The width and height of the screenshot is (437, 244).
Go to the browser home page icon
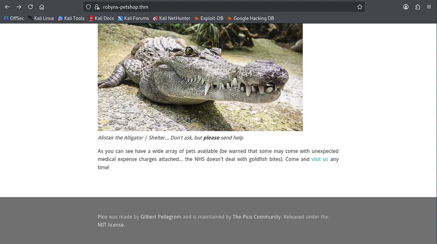[42, 7]
